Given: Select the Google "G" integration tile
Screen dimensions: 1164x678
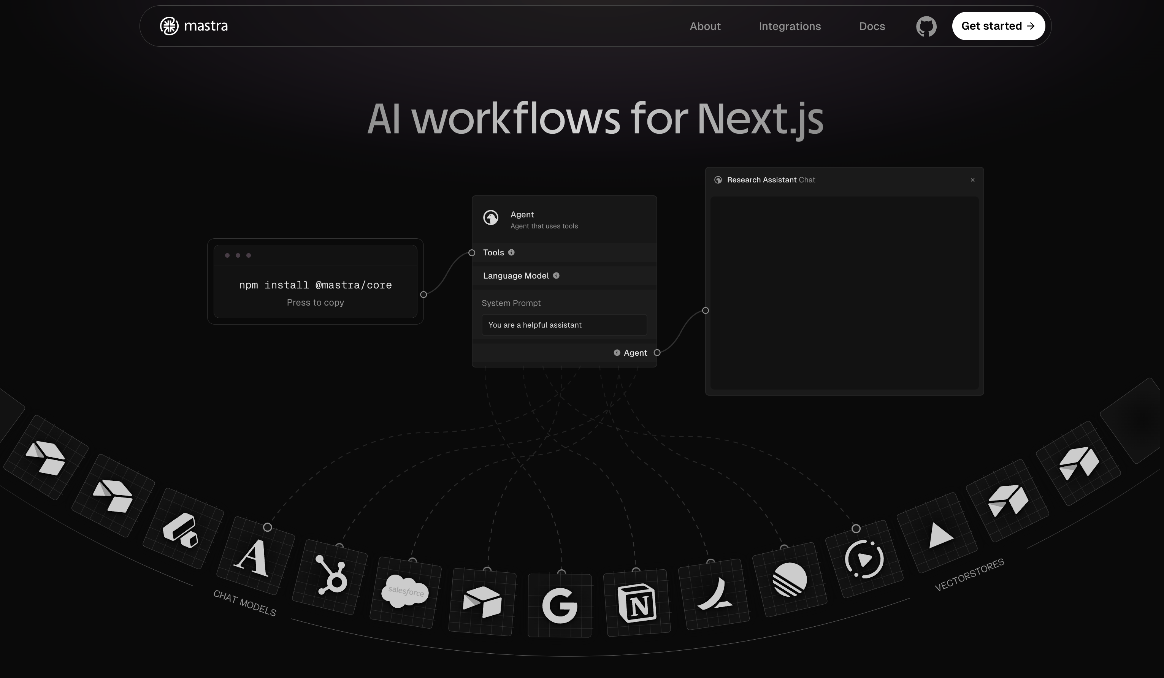Looking at the screenshot, I should point(559,605).
